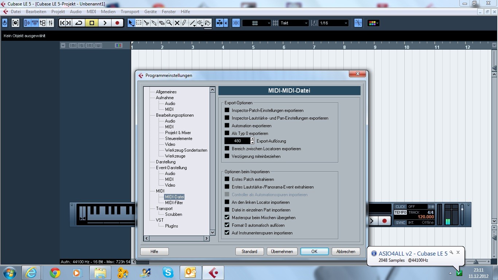Open the Mixer sliders icon

click(x=51, y=23)
